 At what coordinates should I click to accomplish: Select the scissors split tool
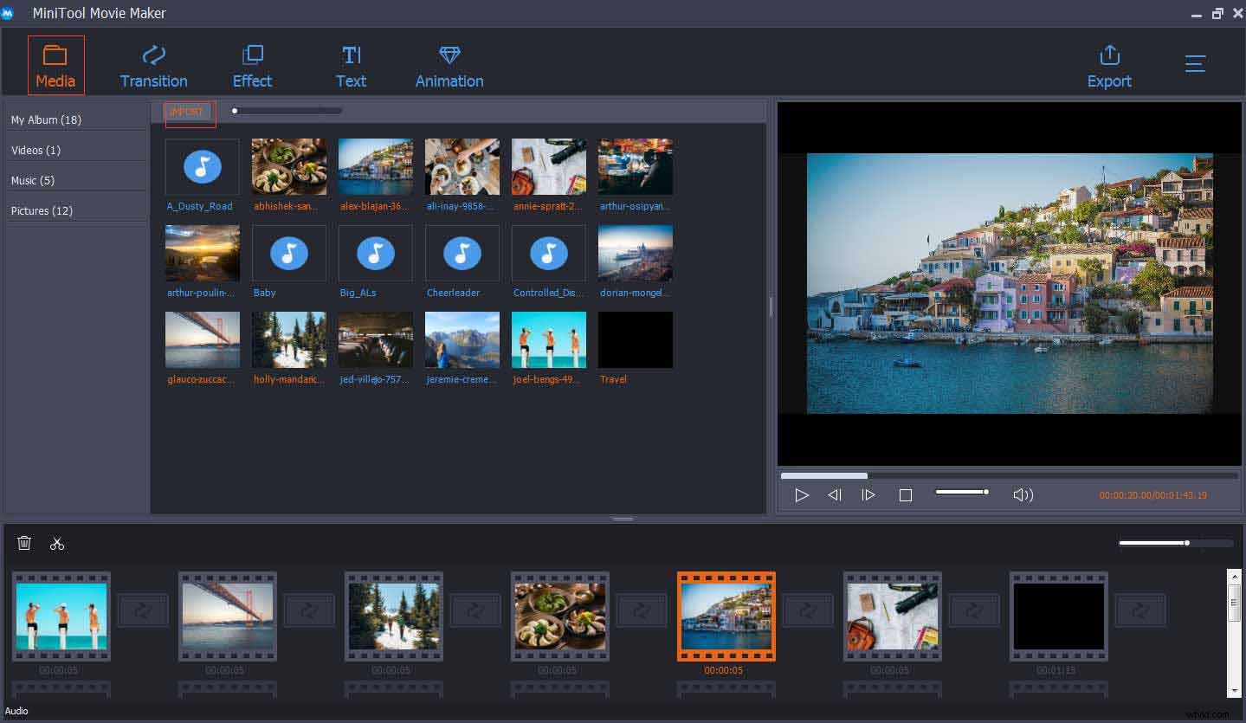57,543
